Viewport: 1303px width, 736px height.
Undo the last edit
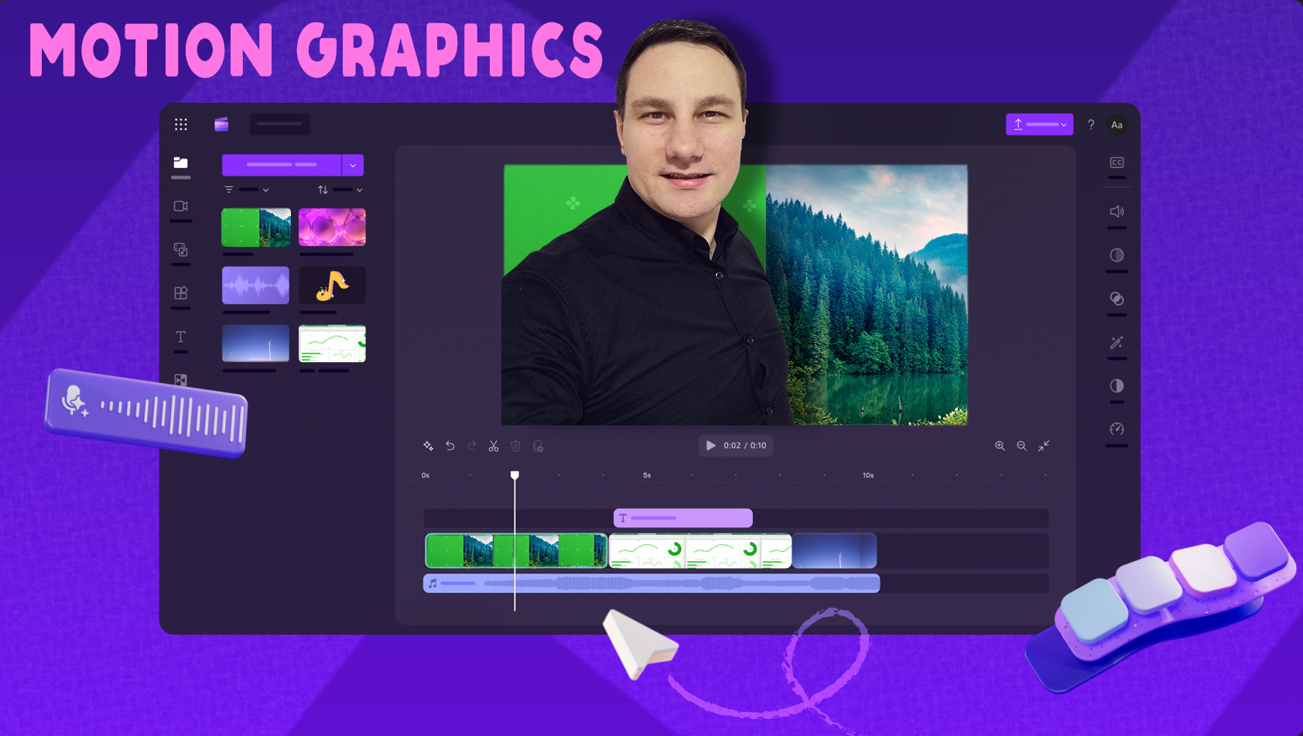(450, 446)
